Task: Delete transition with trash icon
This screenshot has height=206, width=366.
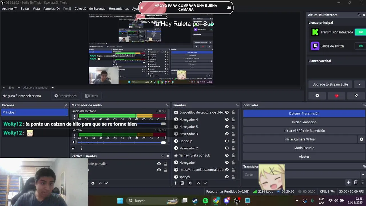Action: pyautogui.click(x=356, y=182)
